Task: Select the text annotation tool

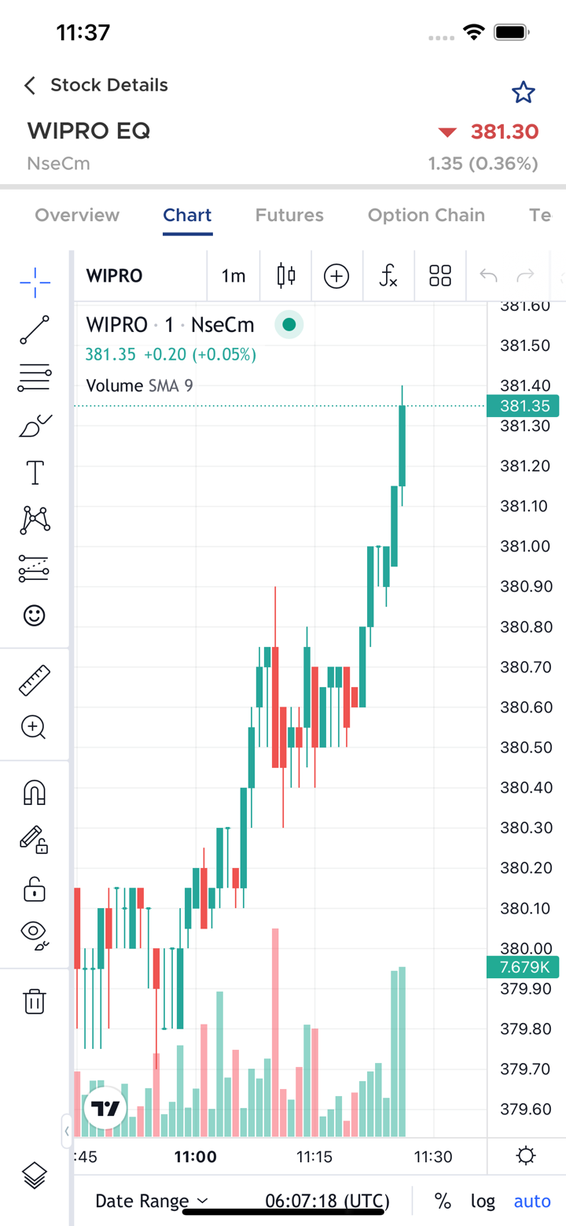Action: point(35,473)
